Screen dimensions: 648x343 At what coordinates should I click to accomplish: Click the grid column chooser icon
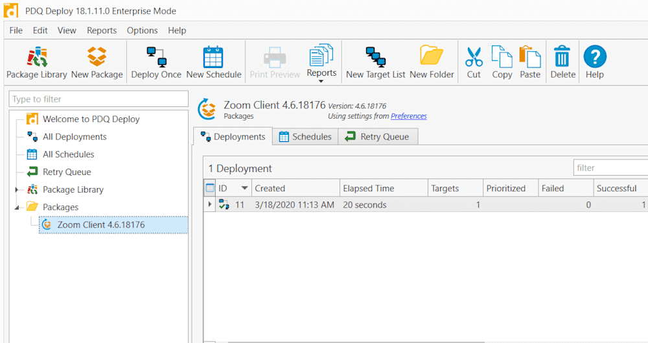coord(210,188)
